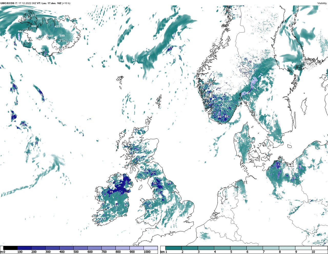Select the 399 value in eastern Iceland
The height and width of the screenshot is (254, 328).
coord(62,36)
